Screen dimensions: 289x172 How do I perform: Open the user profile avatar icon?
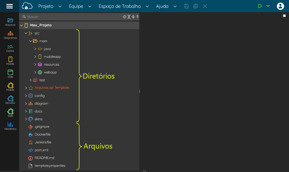280,6
